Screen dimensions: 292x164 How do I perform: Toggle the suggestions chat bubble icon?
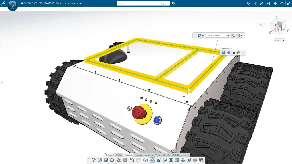(x=224, y=53)
